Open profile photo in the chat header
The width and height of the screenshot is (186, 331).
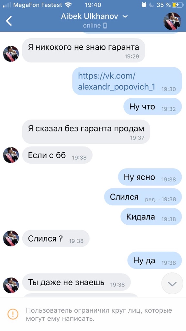point(173,21)
